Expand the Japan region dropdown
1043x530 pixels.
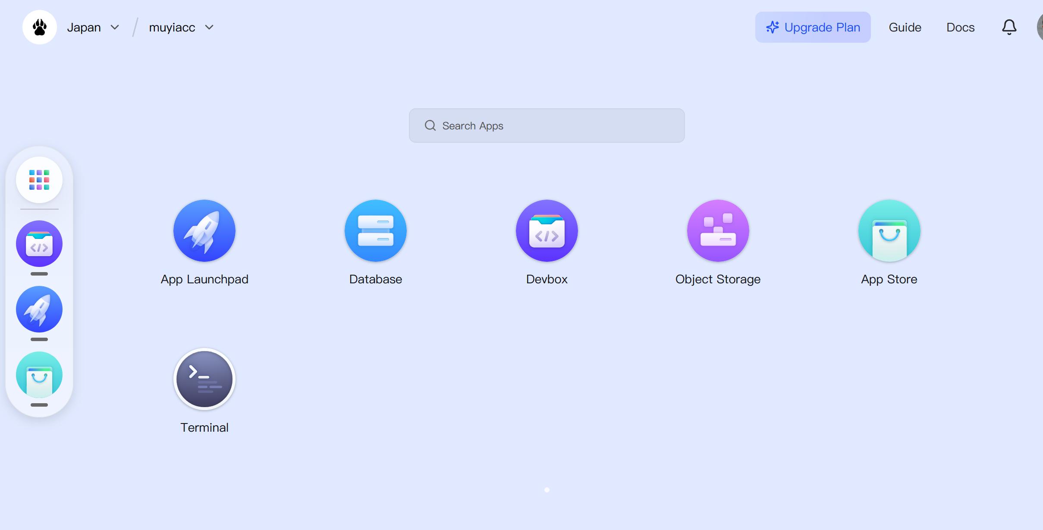pyautogui.click(x=93, y=27)
